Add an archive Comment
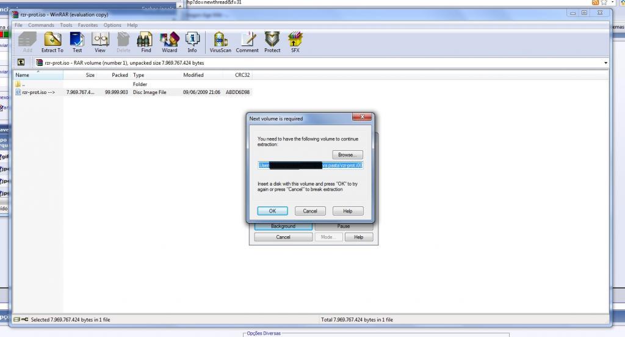 [x=247, y=42]
